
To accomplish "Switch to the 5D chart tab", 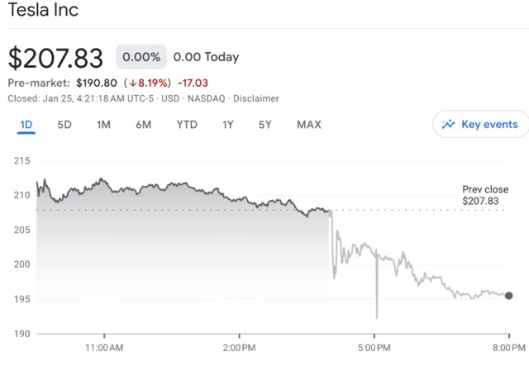I will [x=64, y=125].
